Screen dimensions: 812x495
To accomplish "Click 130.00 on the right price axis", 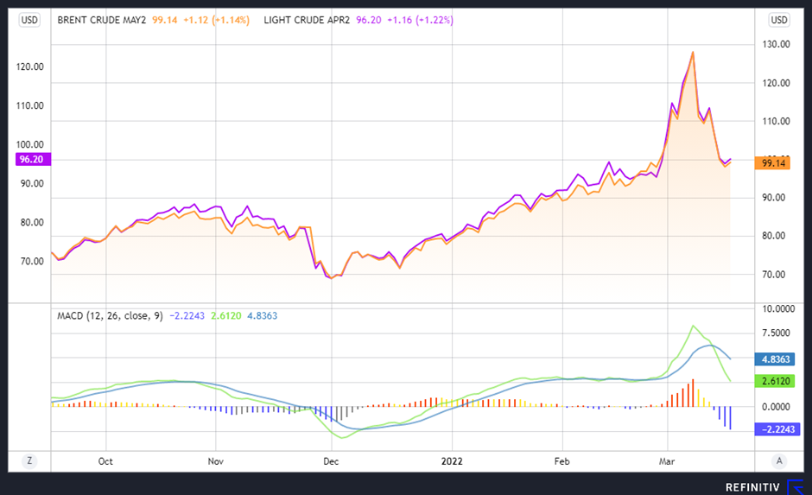I will 777,45.
